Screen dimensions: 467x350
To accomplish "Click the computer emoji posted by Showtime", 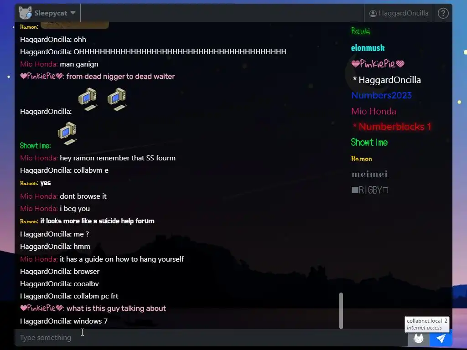I will click(x=67, y=134).
